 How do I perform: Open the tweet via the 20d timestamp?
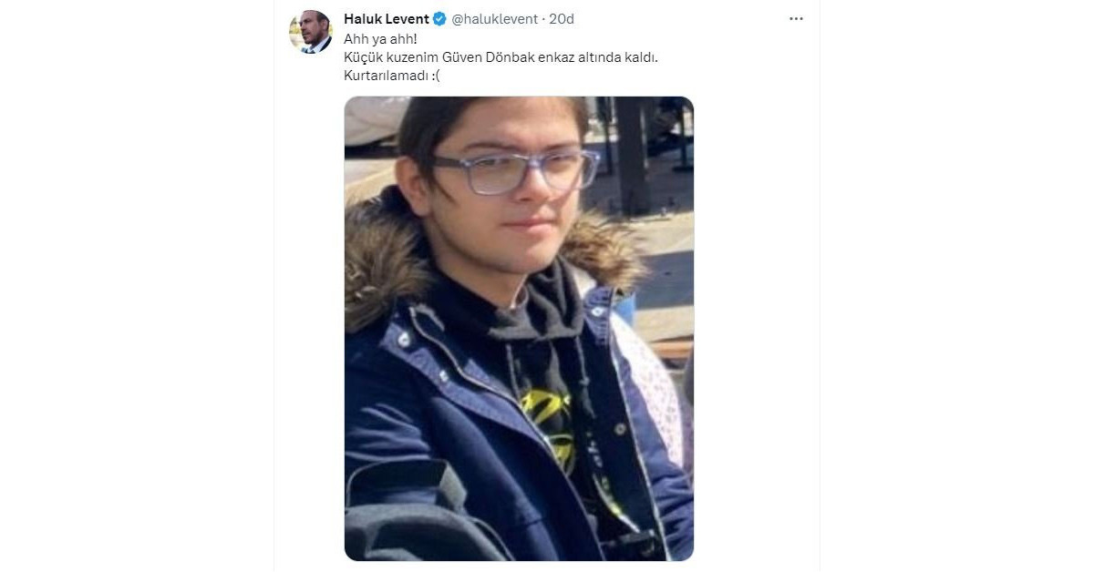pyautogui.click(x=562, y=19)
